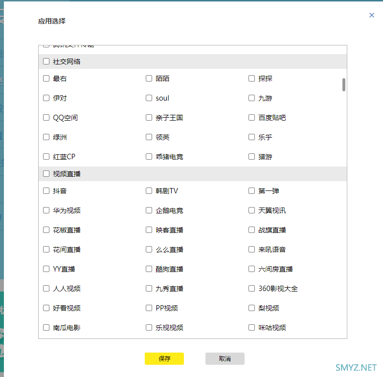Select the 南瓜电影 checkbox

(x=46, y=328)
